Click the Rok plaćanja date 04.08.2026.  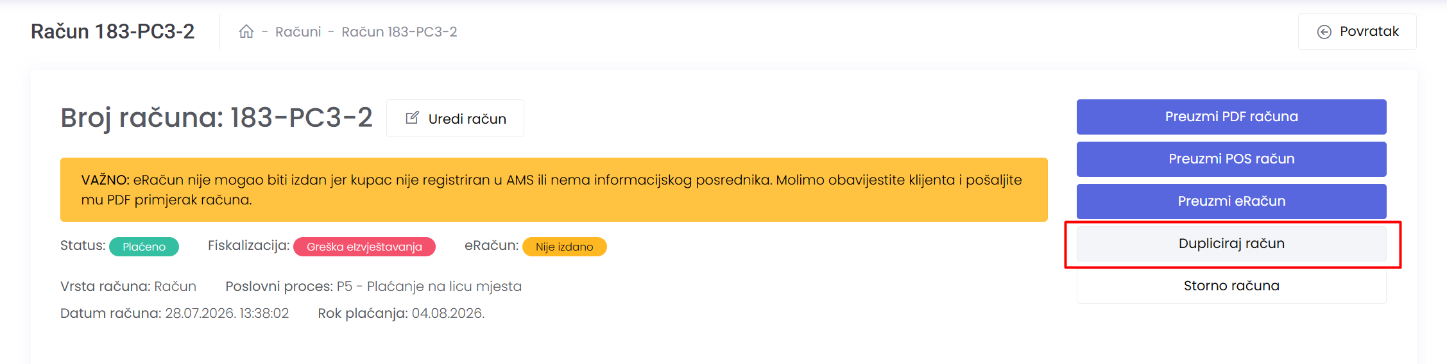(448, 313)
